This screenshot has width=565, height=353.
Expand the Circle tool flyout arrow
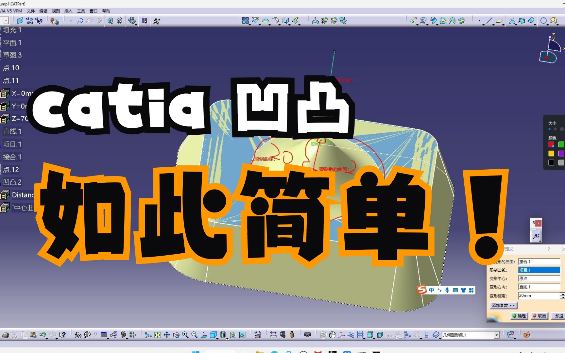[x=547, y=25]
